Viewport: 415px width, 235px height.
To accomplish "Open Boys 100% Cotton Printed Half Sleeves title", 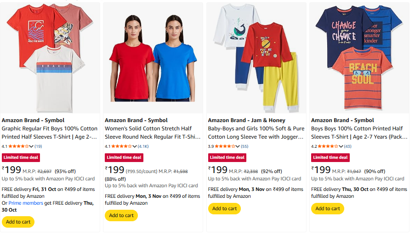I will coord(359,133).
